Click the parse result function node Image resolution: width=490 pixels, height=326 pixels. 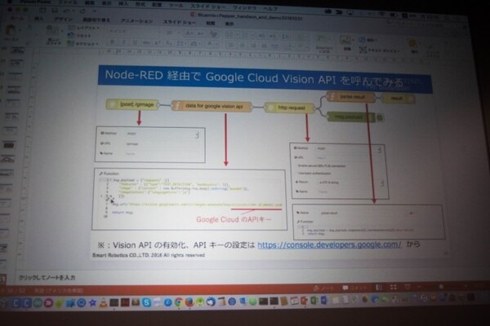click(350, 96)
